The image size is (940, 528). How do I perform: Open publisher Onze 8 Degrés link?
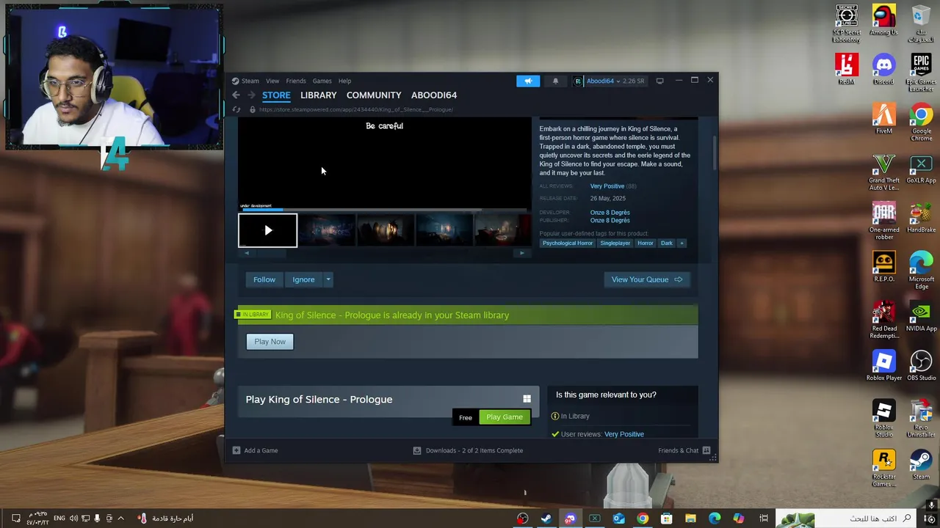tap(610, 221)
